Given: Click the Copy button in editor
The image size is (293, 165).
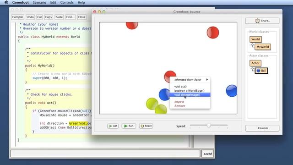Looking at the screenshot, I should (49, 17).
